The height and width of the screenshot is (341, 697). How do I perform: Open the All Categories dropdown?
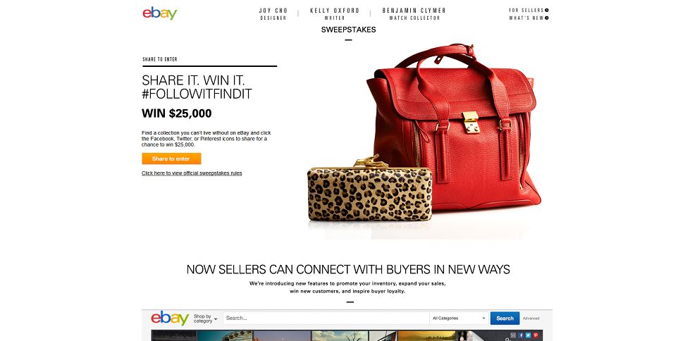point(459,318)
